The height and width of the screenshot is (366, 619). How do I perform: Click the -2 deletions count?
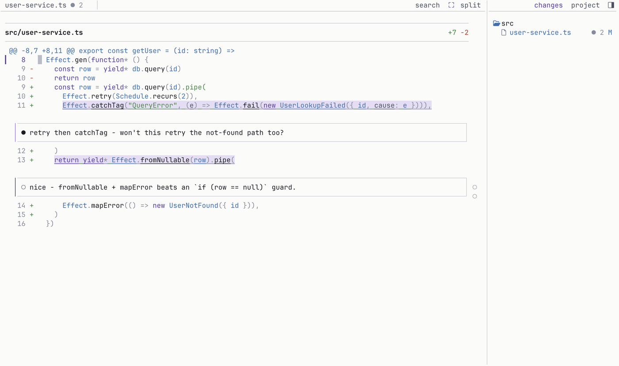click(x=464, y=33)
